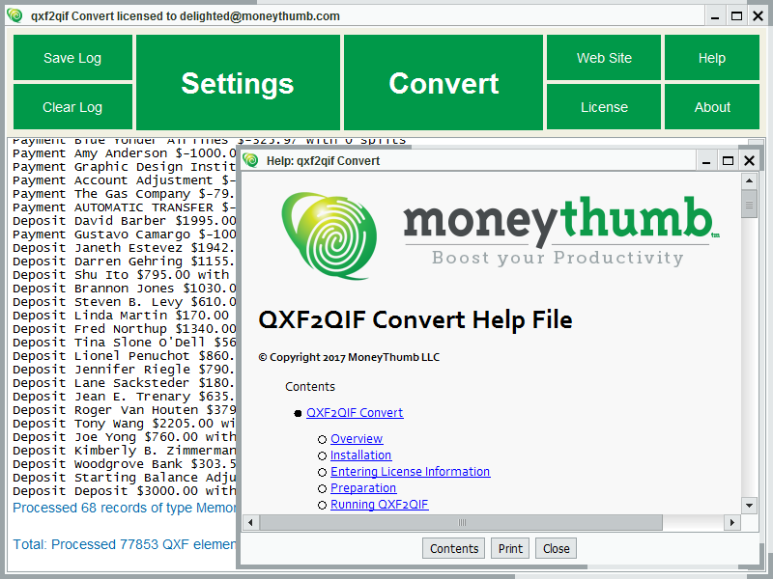Image resolution: width=773 pixels, height=579 pixels.
Task: Click log line 'Deposit Roger Van Houten'
Action: [125, 409]
